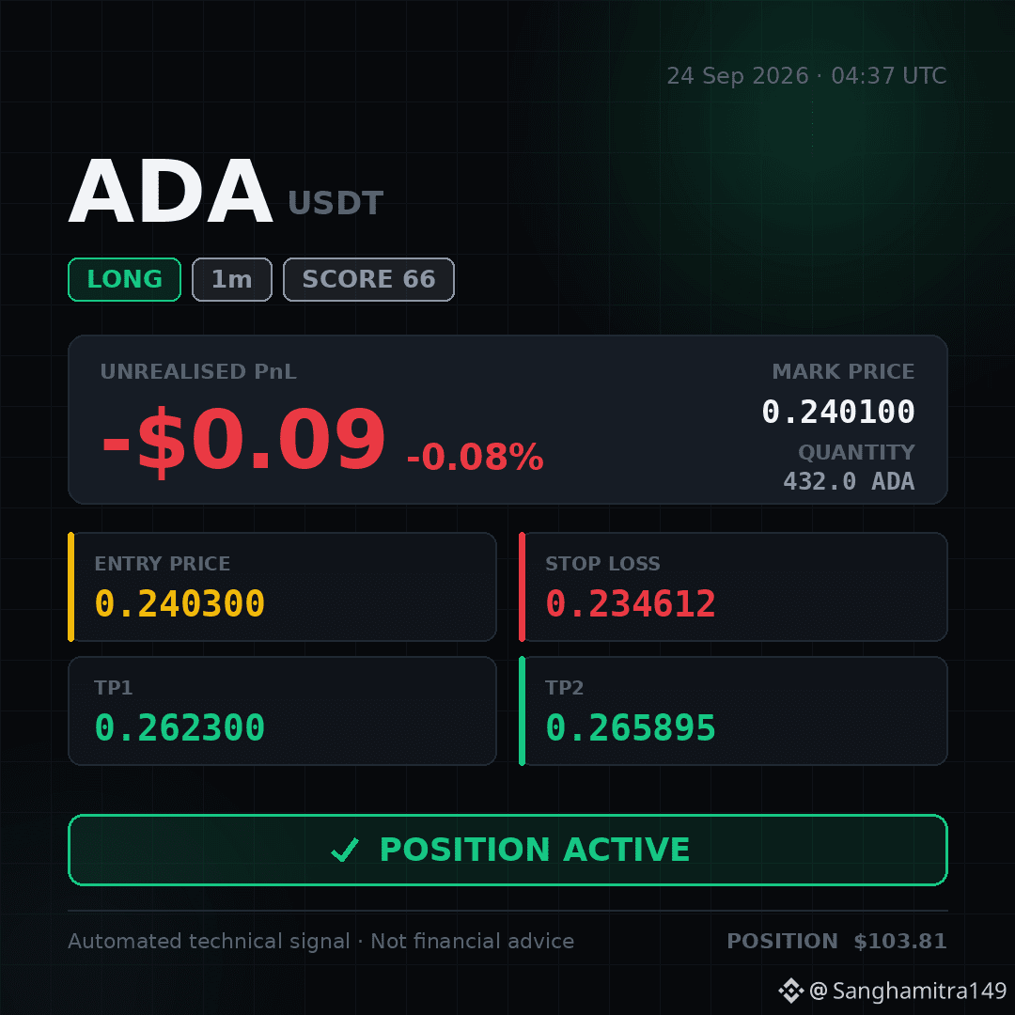Click the SCORE 66 badge
Viewport: 1015px width, 1015px height.
(369, 280)
